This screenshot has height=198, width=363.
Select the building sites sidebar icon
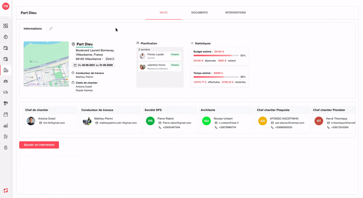pos(6,70)
